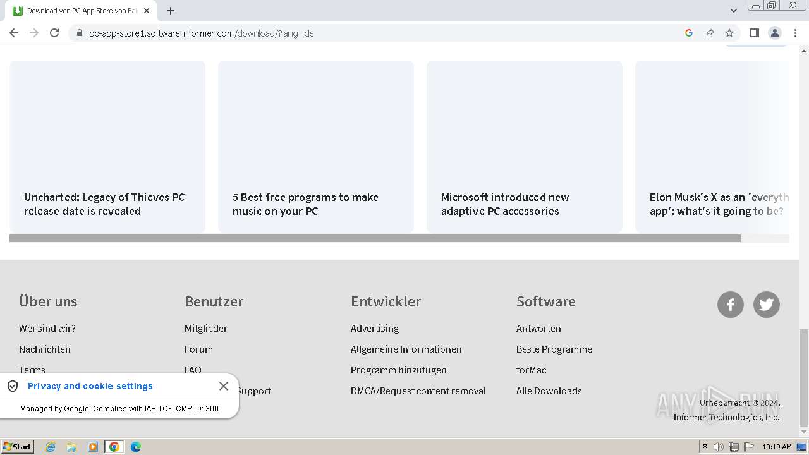Screen dimensions: 809x455
Task: Show hidden system tray icons
Action: click(x=705, y=447)
